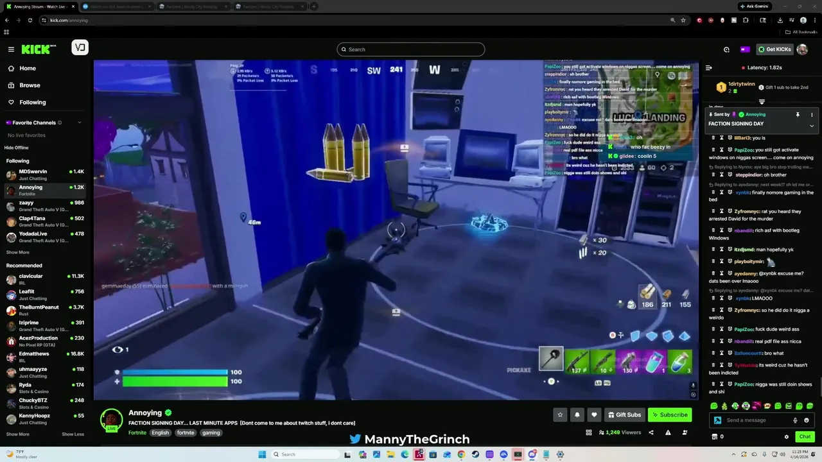Click the circular refresh icon in header
This screenshot has height=462, width=822.
(726, 49)
